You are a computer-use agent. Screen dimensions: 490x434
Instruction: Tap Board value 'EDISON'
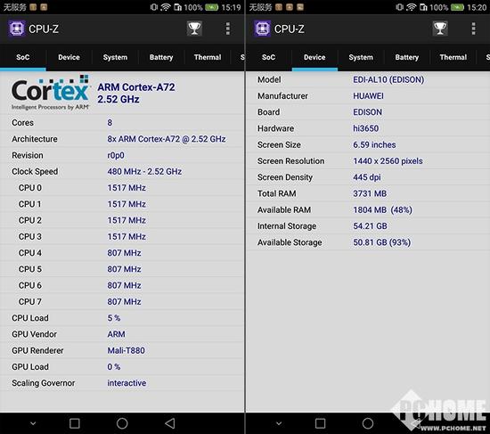coord(367,112)
